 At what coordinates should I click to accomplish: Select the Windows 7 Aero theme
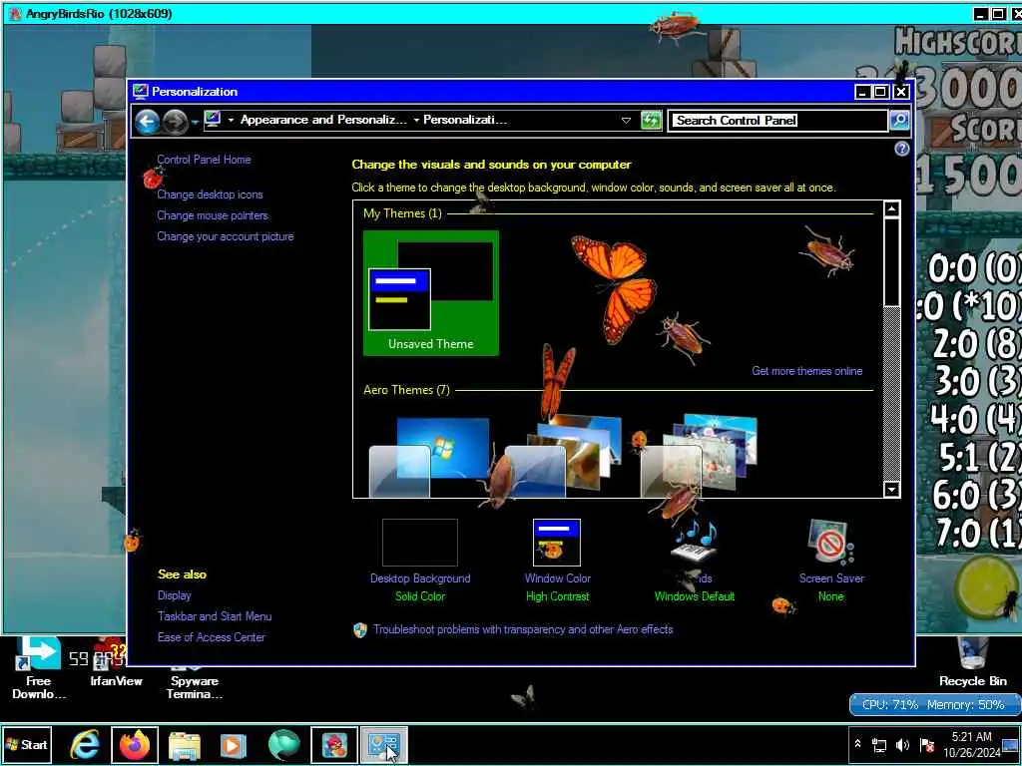[430, 456]
